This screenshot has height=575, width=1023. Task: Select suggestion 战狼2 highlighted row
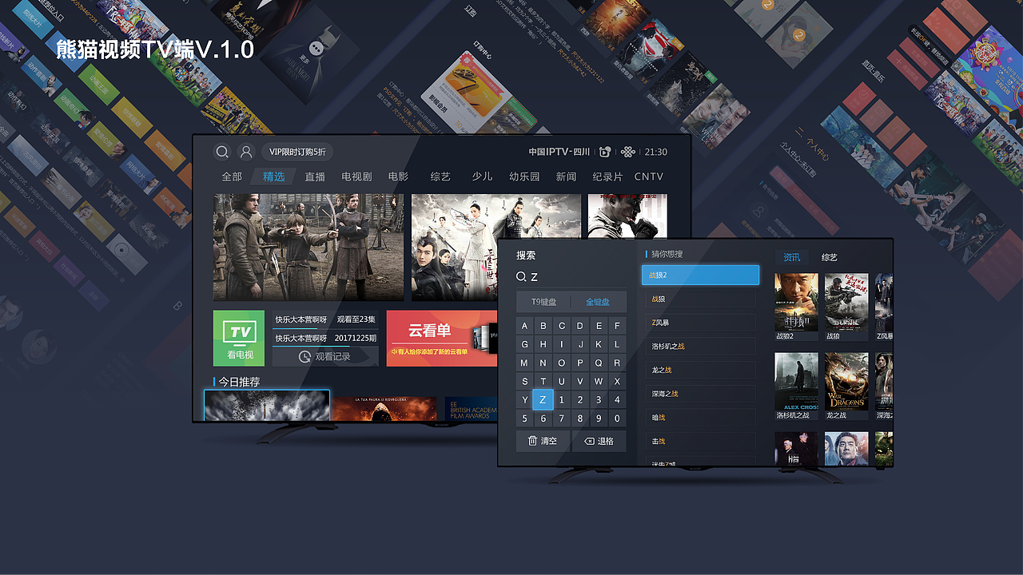[x=700, y=275]
